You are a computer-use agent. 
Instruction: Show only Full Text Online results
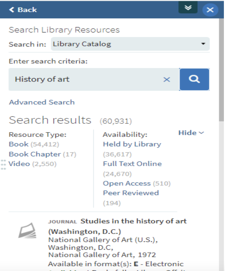click(x=132, y=164)
